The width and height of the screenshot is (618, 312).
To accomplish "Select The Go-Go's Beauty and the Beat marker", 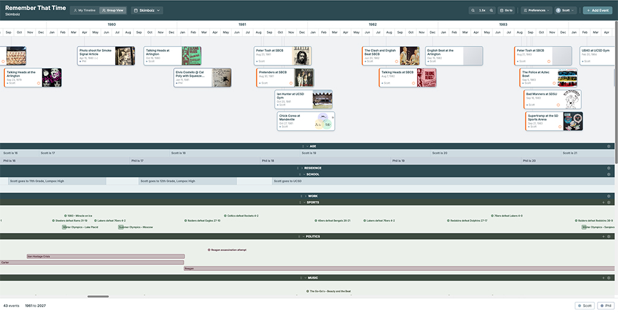I will tap(329, 291).
